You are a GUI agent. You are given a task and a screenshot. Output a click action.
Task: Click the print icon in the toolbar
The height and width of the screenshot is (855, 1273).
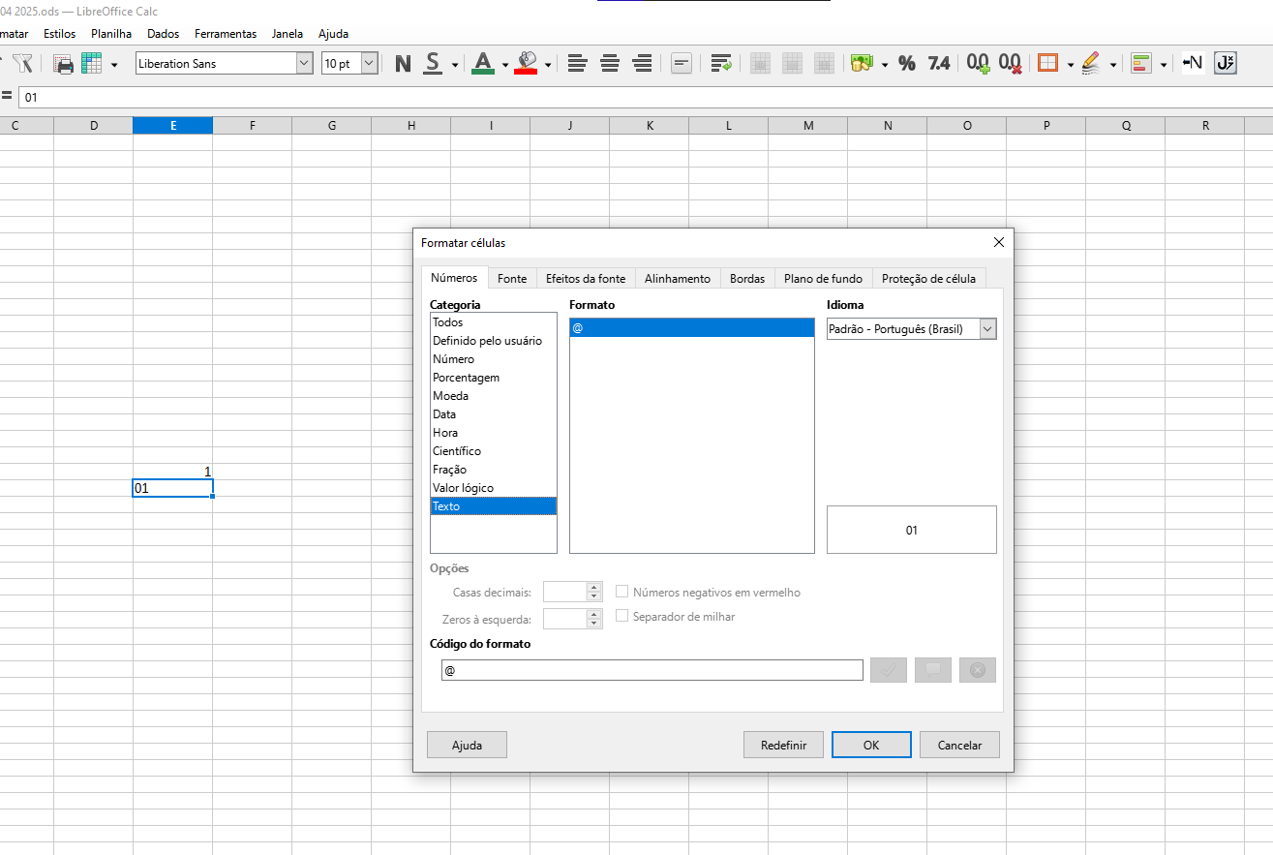64,64
